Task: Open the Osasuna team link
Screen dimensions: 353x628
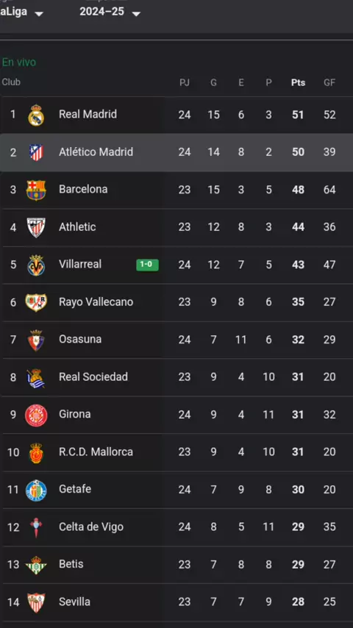Action: pos(80,339)
